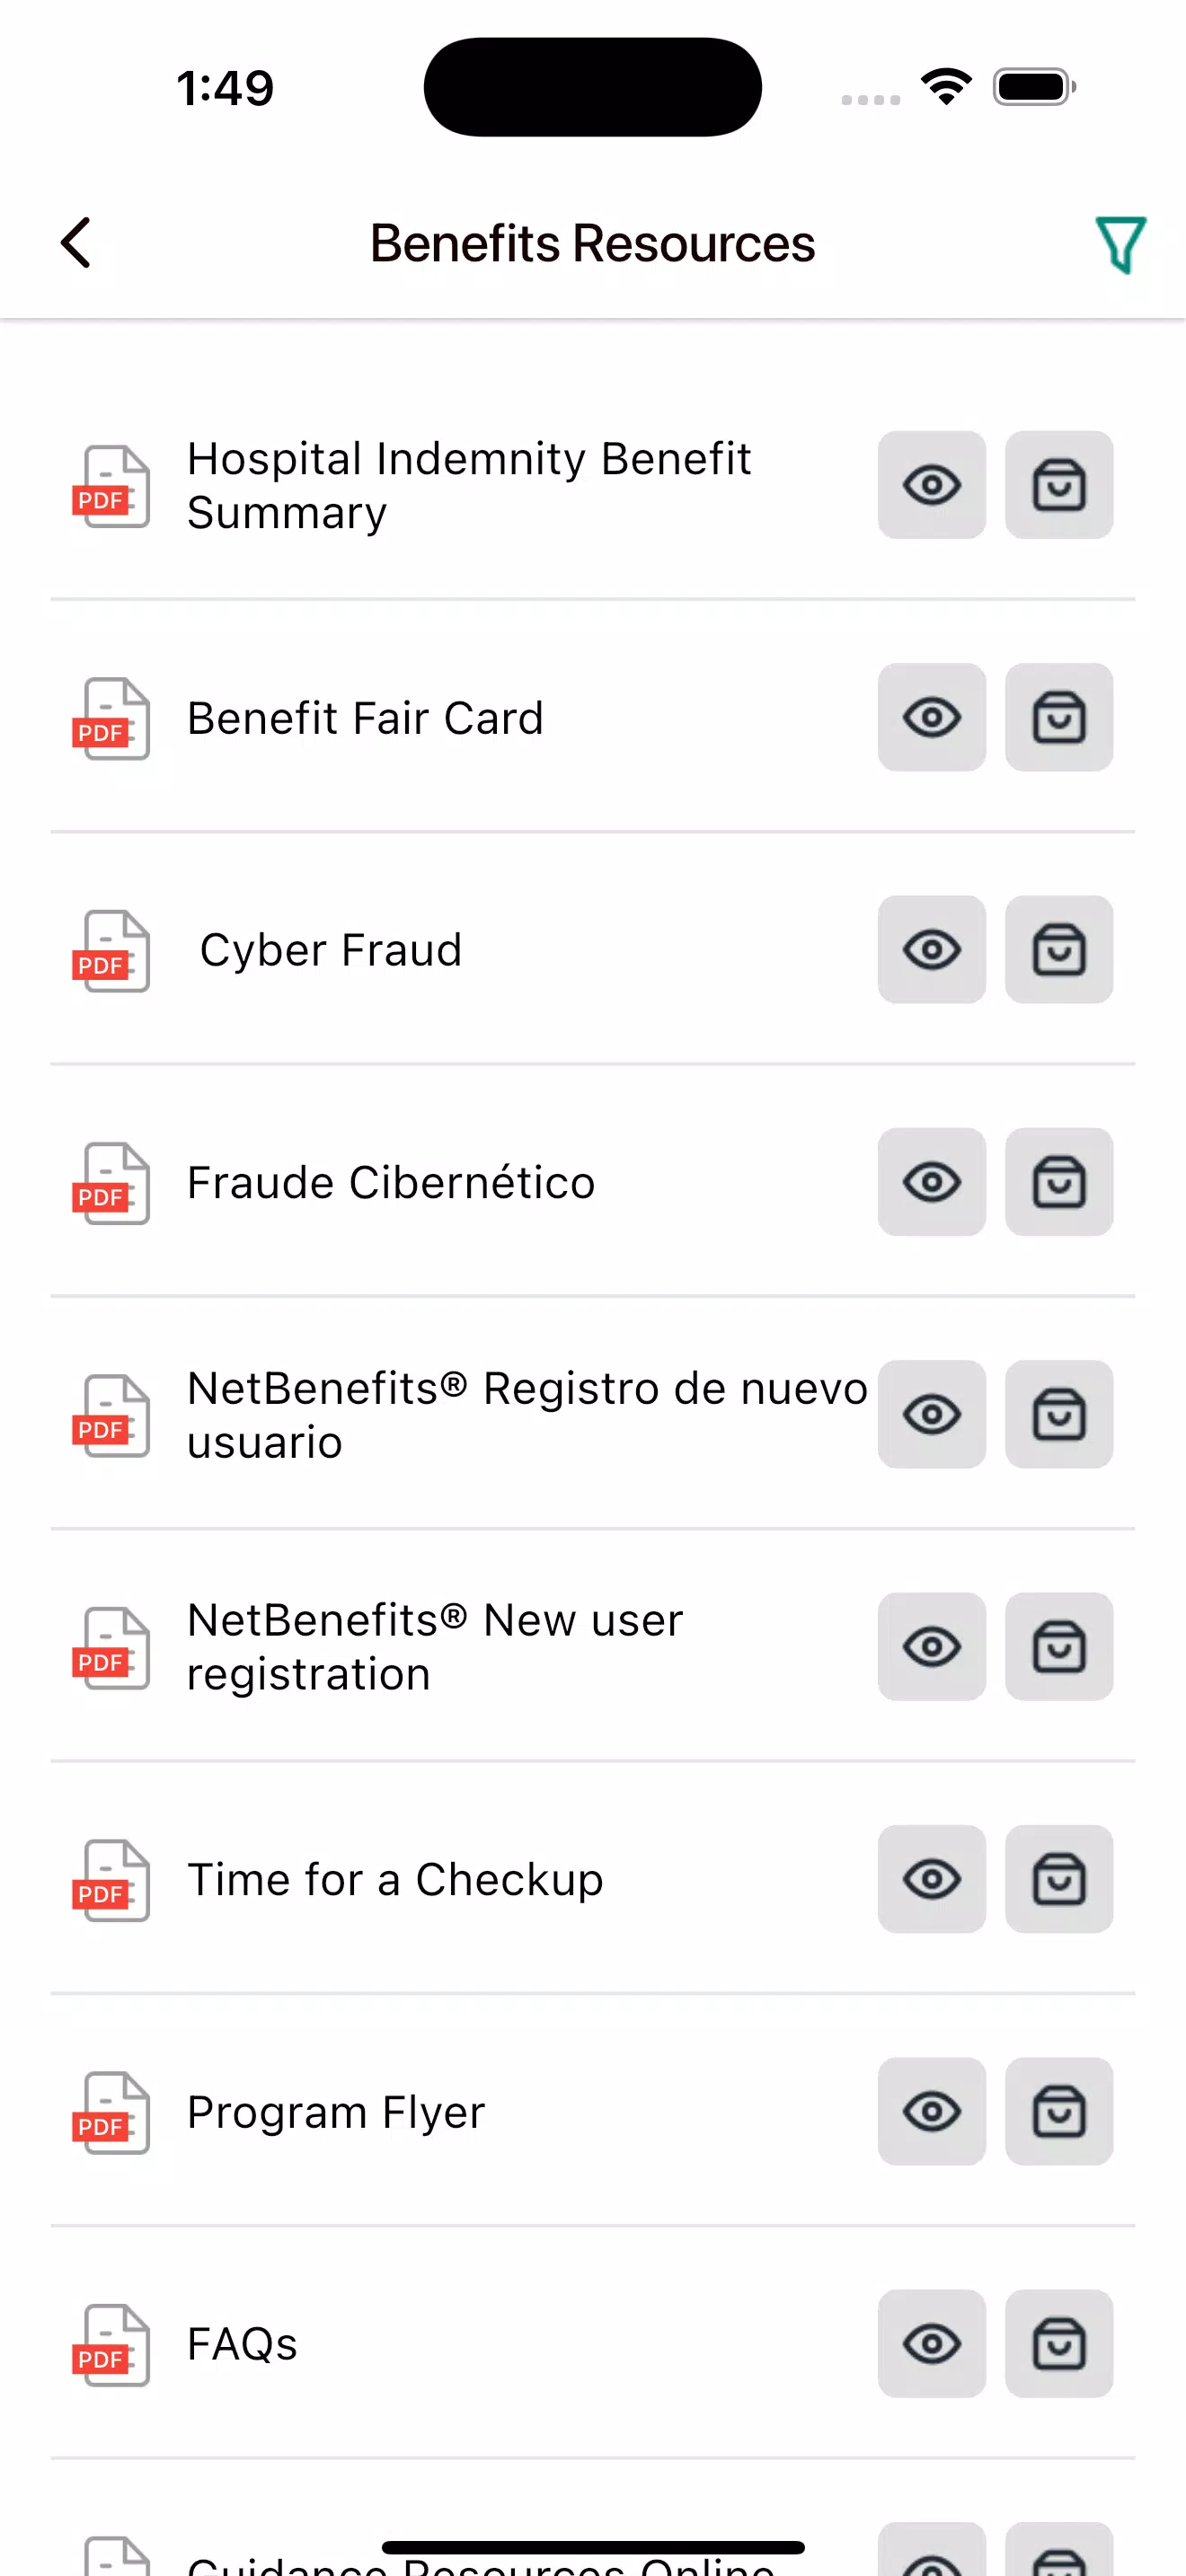Viewport: 1186px width, 2576px height.
Task: Open the Program Flyer list item
Action: (x=336, y=2112)
